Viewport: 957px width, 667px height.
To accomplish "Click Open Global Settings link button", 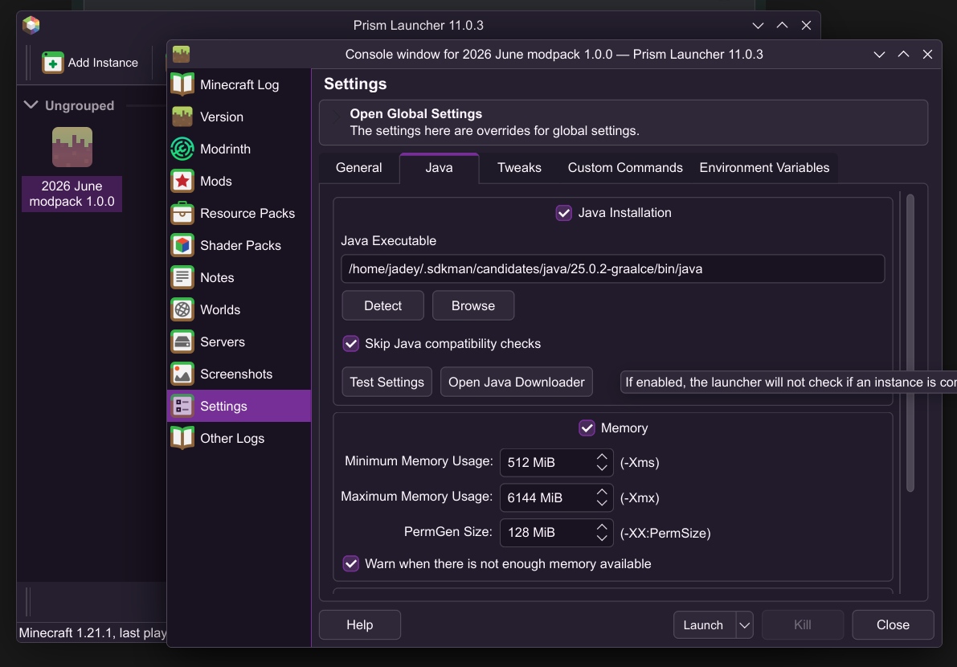I will (624, 123).
